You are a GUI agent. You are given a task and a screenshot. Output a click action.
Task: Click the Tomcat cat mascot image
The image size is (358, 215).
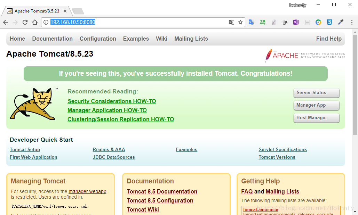point(34,104)
